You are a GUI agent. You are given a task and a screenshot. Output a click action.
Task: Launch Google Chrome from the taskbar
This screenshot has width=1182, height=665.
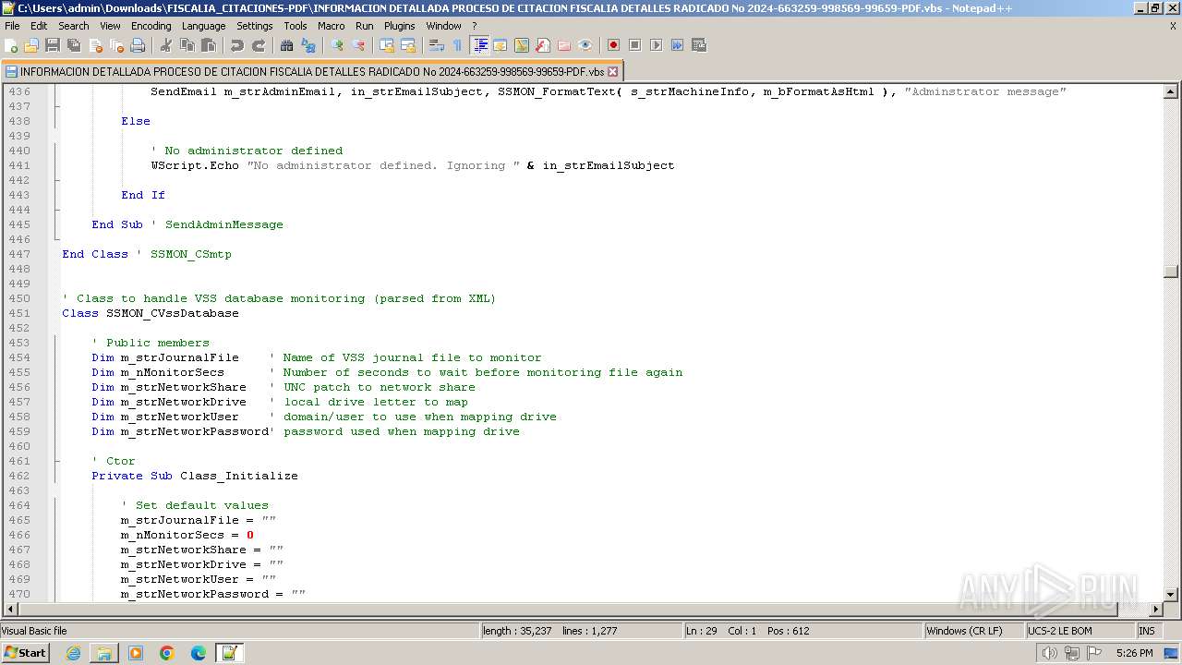tap(167, 653)
